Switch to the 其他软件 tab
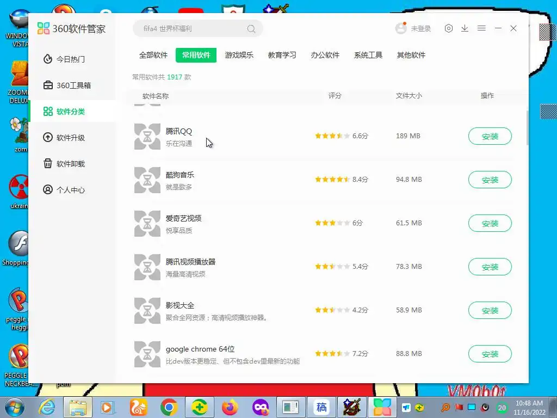The width and height of the screenshot is (557, 418). point(411,55)
